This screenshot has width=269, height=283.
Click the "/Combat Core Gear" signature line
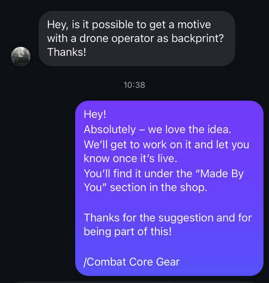[x=132, y=262]
